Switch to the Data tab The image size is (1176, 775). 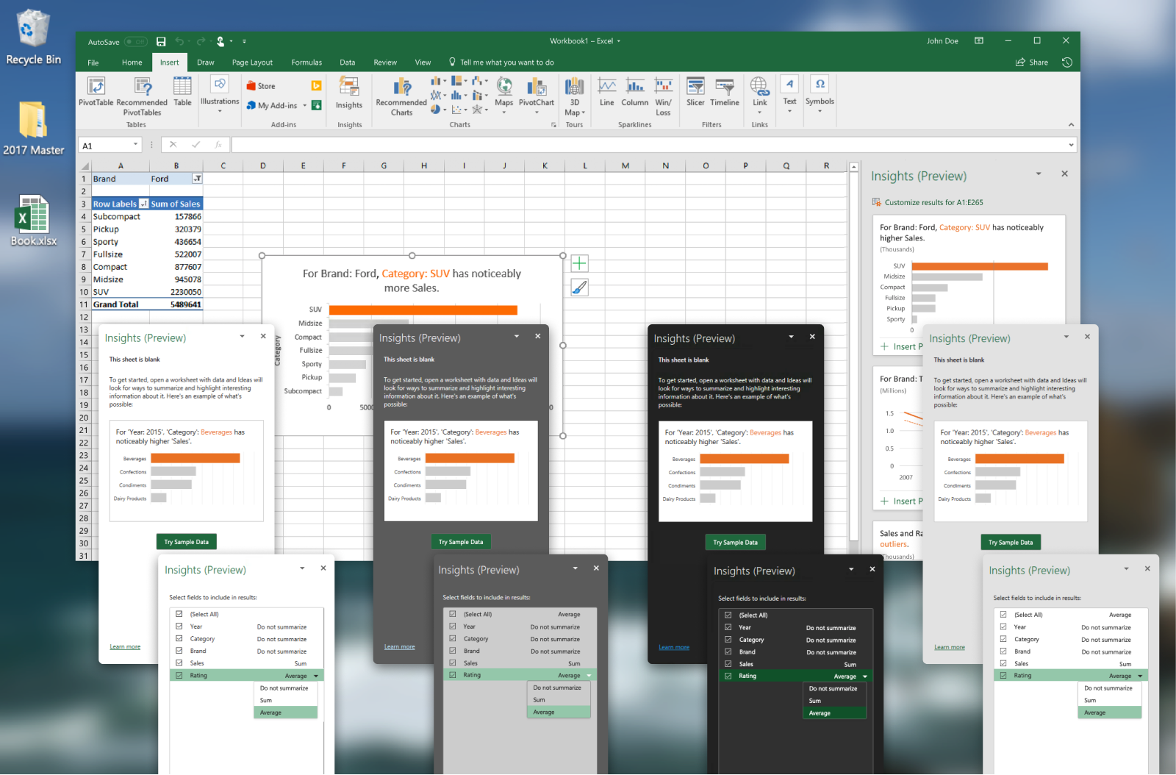(348, 63)
